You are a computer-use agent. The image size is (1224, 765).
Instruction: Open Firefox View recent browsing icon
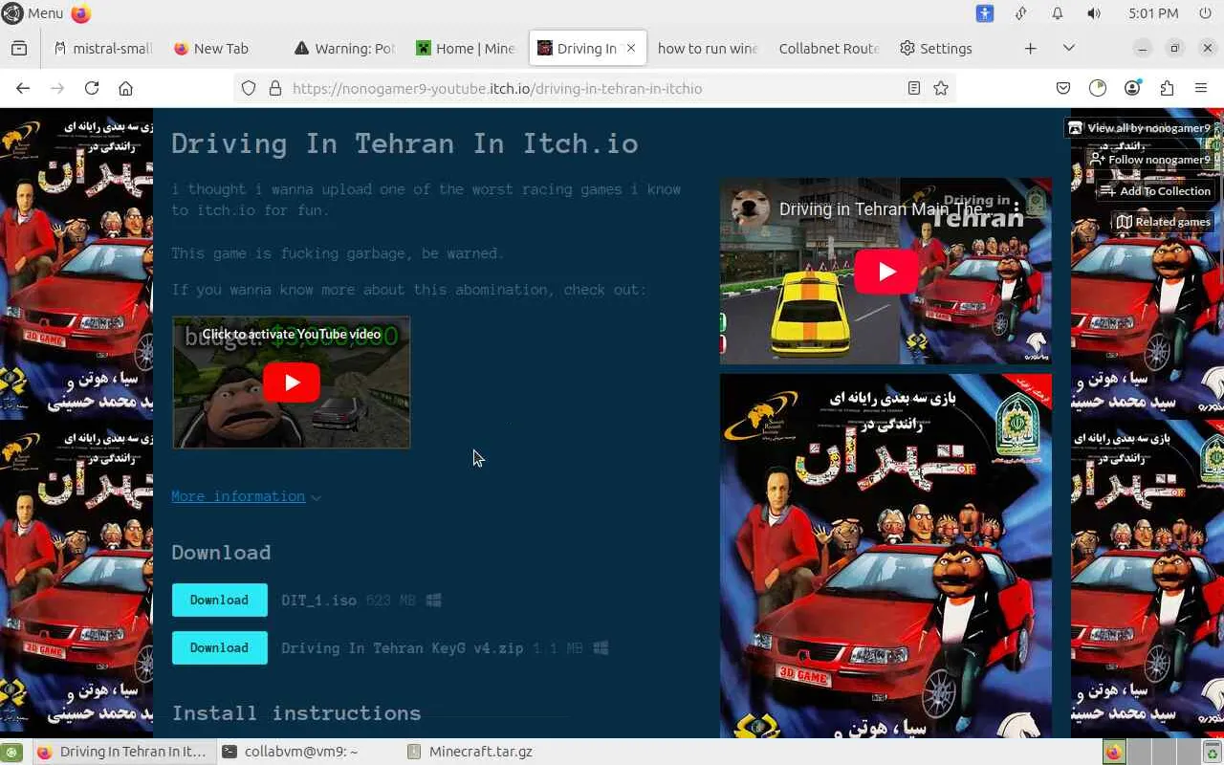click(x=19, y=49)
